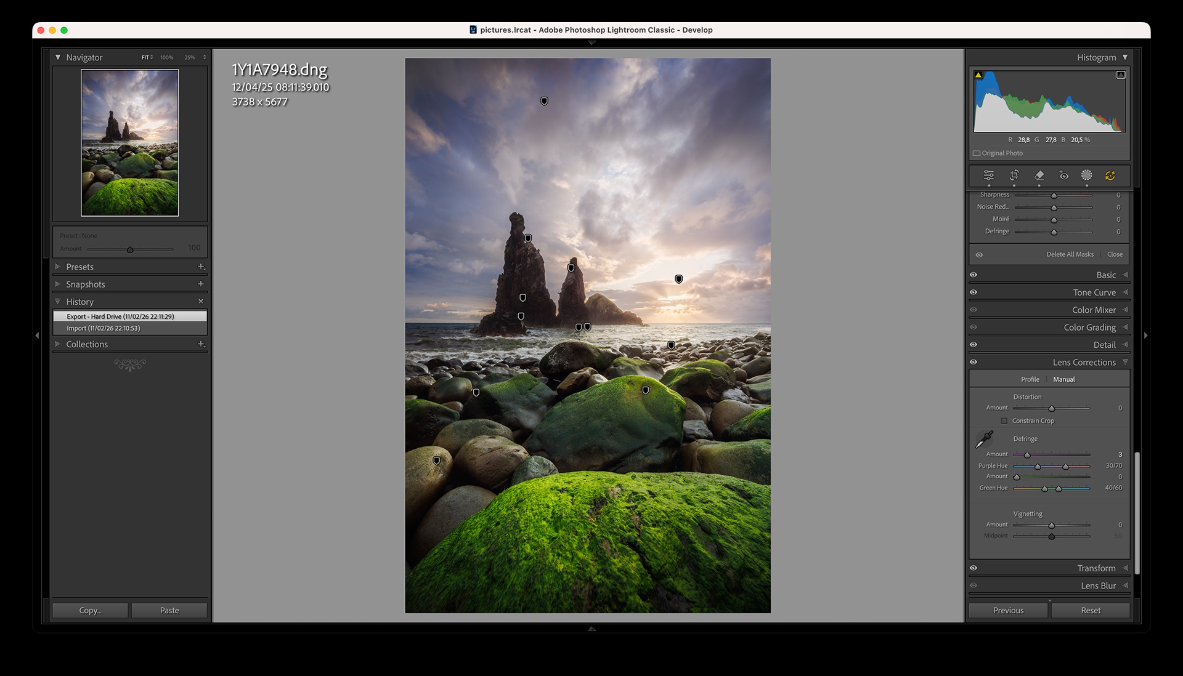
Task: Open the Edit sliders tool in the tool strip
Action: [x=988, y=175]
